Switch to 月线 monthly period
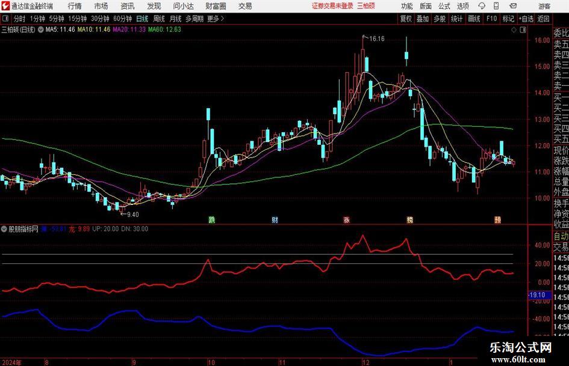The height and width of the screenshot is (366, 569). [x=176, y=19]
